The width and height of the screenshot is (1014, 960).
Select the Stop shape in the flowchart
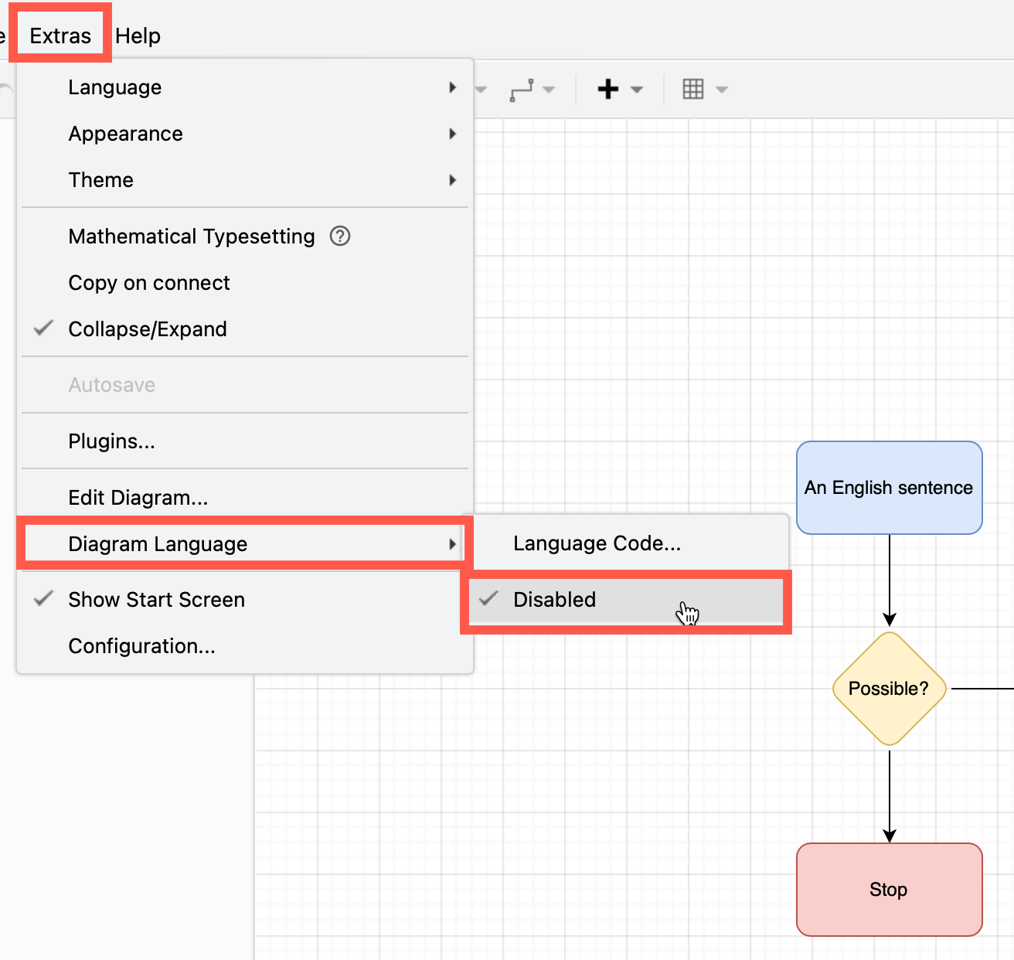888,889
